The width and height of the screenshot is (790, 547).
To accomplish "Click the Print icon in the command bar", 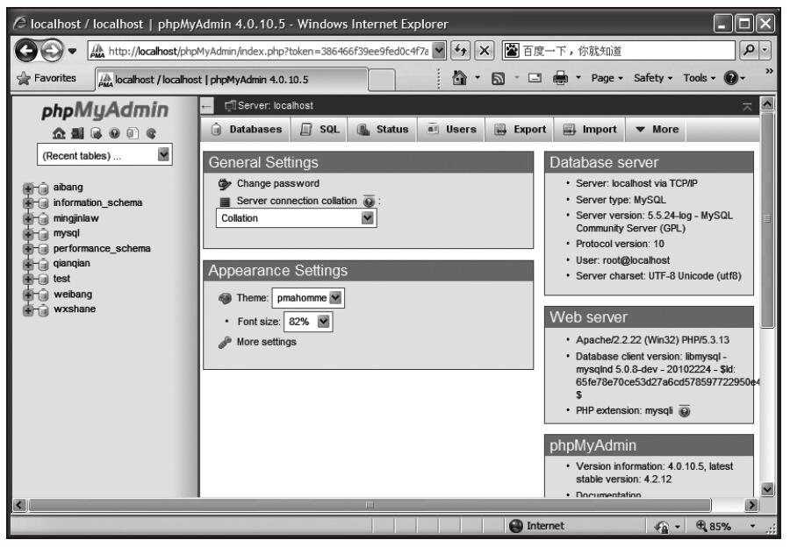I will click(x=560, y=78).
